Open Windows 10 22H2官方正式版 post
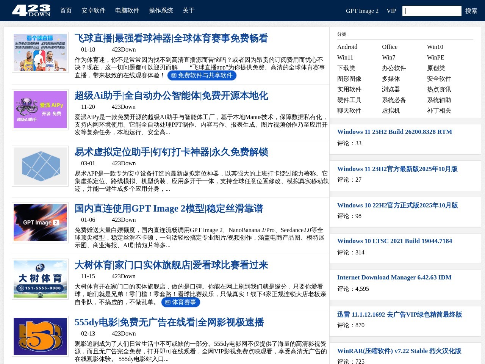This screenshot has width=485, height=364. click(397, 205)
